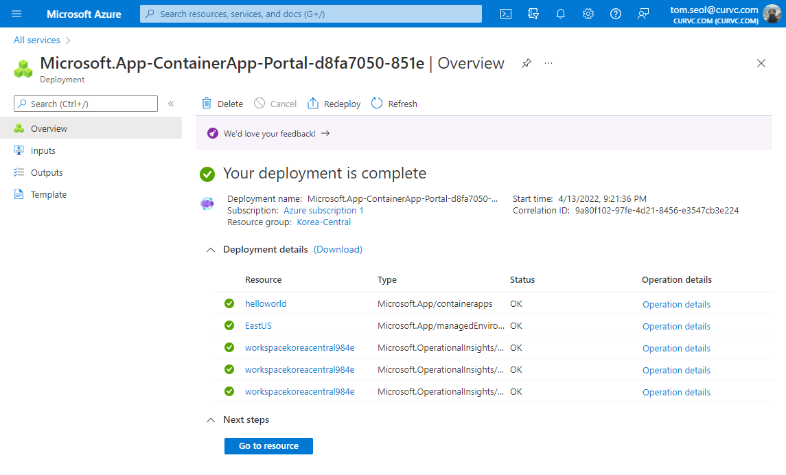The image size is (786, 475).
Task: Click the Redeploy toolbar button
Action: click(334, 104)
